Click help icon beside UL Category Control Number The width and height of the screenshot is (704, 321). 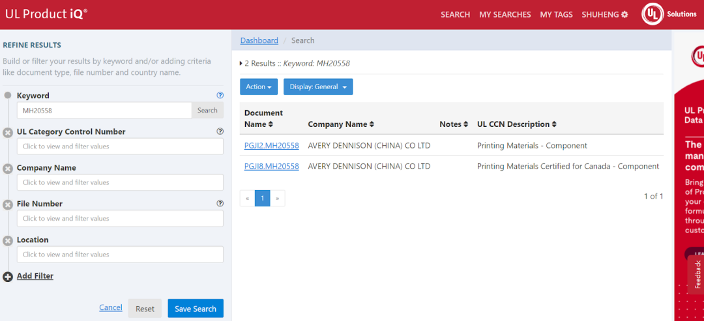point(220,132)
